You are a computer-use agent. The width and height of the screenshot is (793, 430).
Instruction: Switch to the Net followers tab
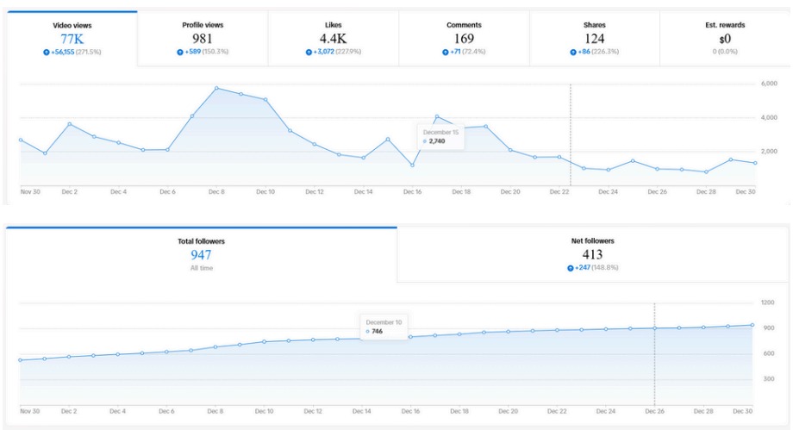(592, 254)
